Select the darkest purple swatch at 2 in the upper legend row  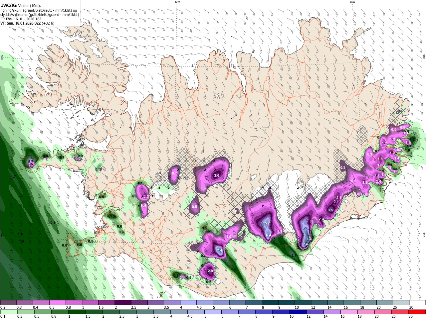pyautogui.click(x=123, y=302)
